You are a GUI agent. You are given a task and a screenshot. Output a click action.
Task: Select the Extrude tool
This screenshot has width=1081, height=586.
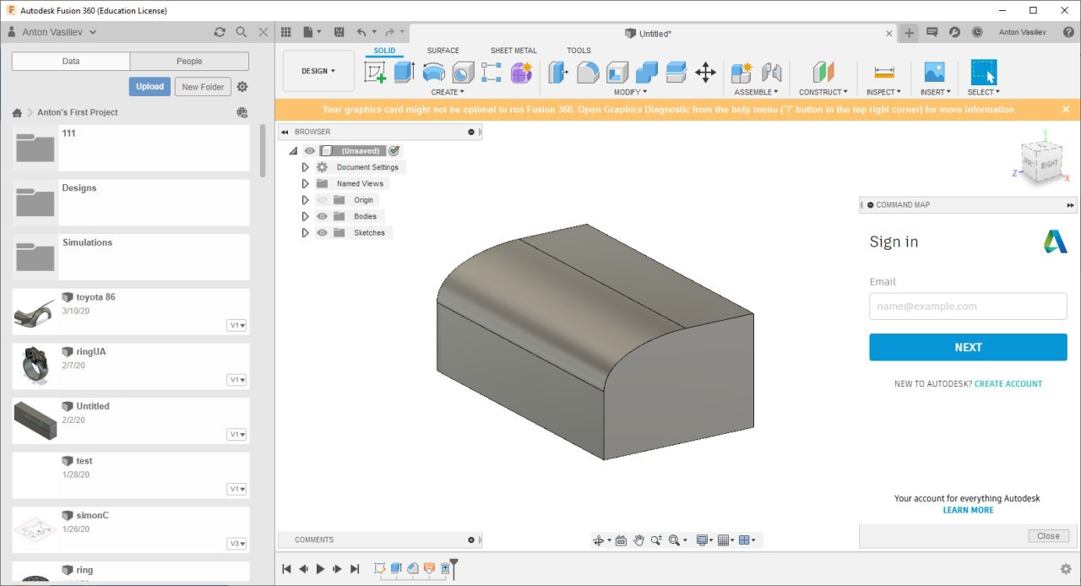pyautogui.click(x=404, y=73)
